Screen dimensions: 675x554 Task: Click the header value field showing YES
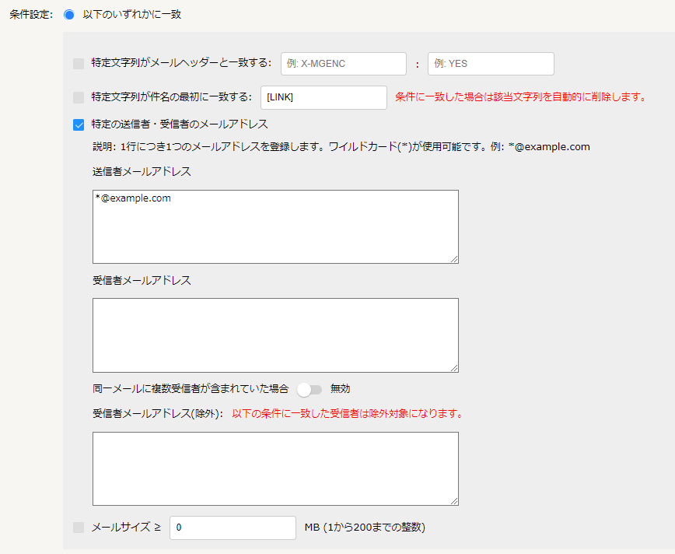(491, 64)
